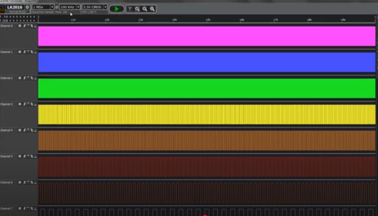Click the rightmost magnifier zoom icon

click(152, 9)
